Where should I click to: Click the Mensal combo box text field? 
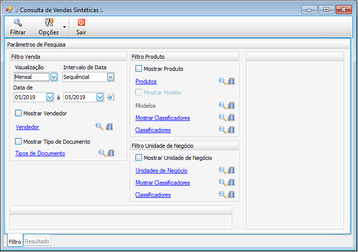(x=32, y=77)
